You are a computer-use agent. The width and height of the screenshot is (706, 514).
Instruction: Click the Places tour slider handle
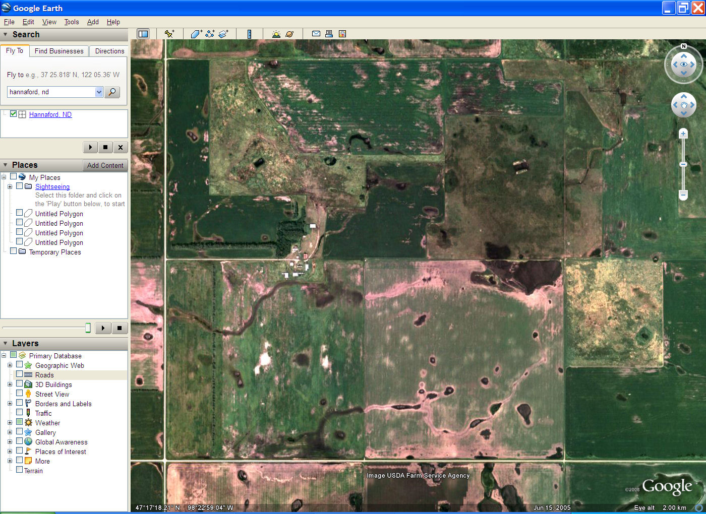[x=88, y=328]
